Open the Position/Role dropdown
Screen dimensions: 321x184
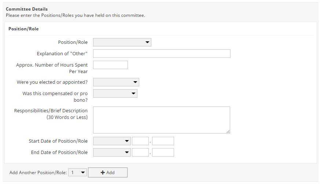click(x=122, y=42)
